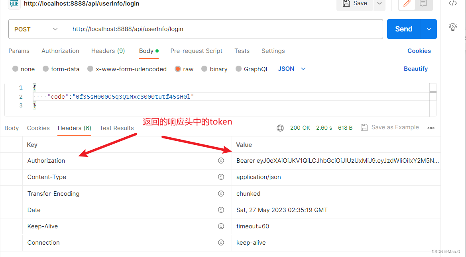
Task: Click info icon in Content-Type row
Action: 221,177
